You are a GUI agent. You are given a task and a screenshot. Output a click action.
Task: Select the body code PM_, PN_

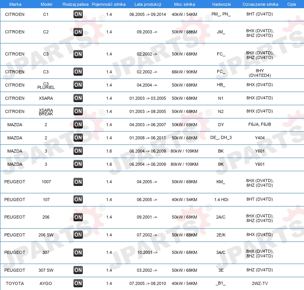tap(221, 14)
